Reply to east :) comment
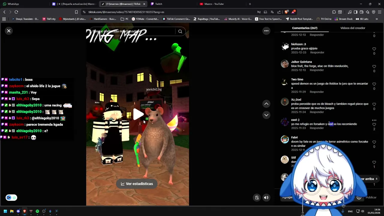The width and height of the screenshot is (384, 216). pos(317,128)
